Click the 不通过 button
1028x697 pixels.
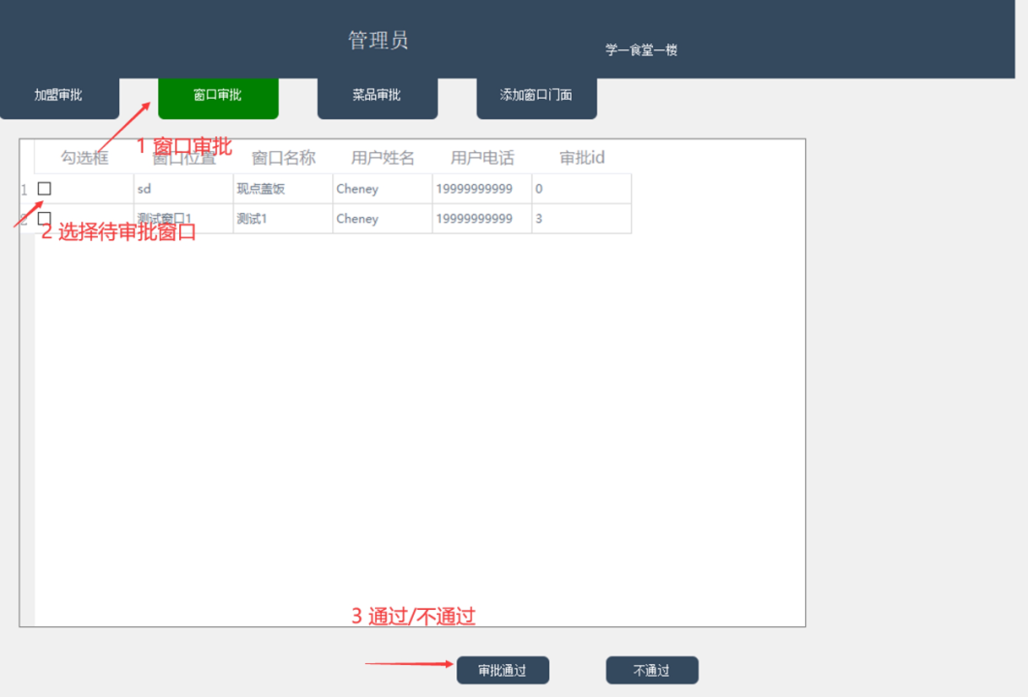[x=652, y=670]
